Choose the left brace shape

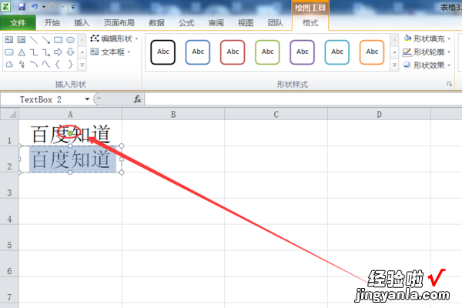pyautogui.click(x=59, y=64)
